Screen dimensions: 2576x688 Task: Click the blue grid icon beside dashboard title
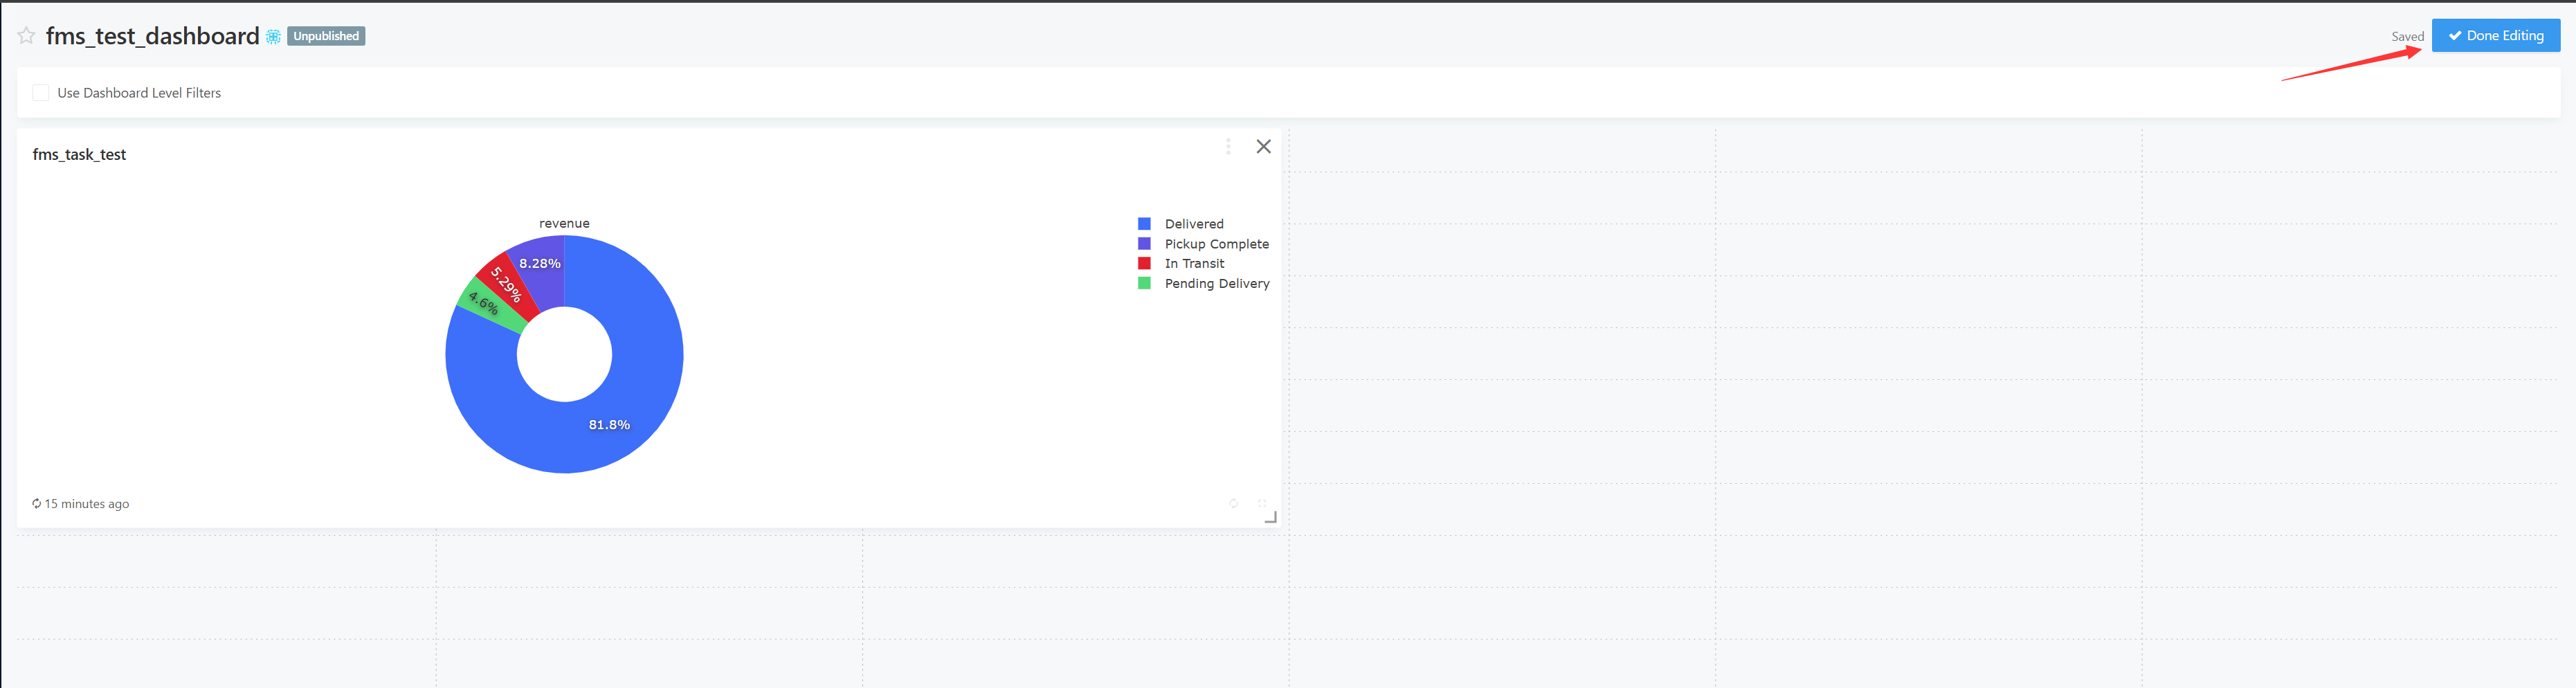pyautogui.click(x=273, y=37)
